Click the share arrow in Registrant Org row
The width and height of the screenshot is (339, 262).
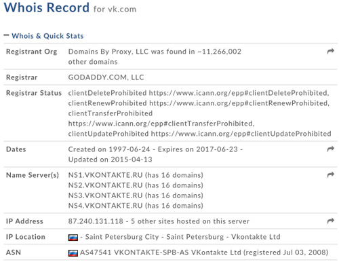331,52
